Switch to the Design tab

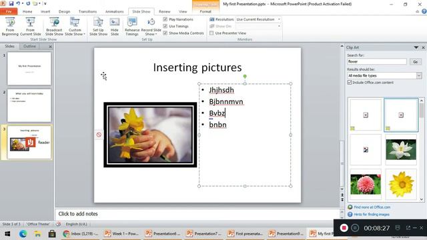(64, 11)
